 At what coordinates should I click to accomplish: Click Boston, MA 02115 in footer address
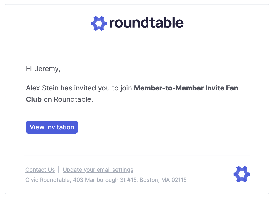pyautogui.click(x=163, y=180)
